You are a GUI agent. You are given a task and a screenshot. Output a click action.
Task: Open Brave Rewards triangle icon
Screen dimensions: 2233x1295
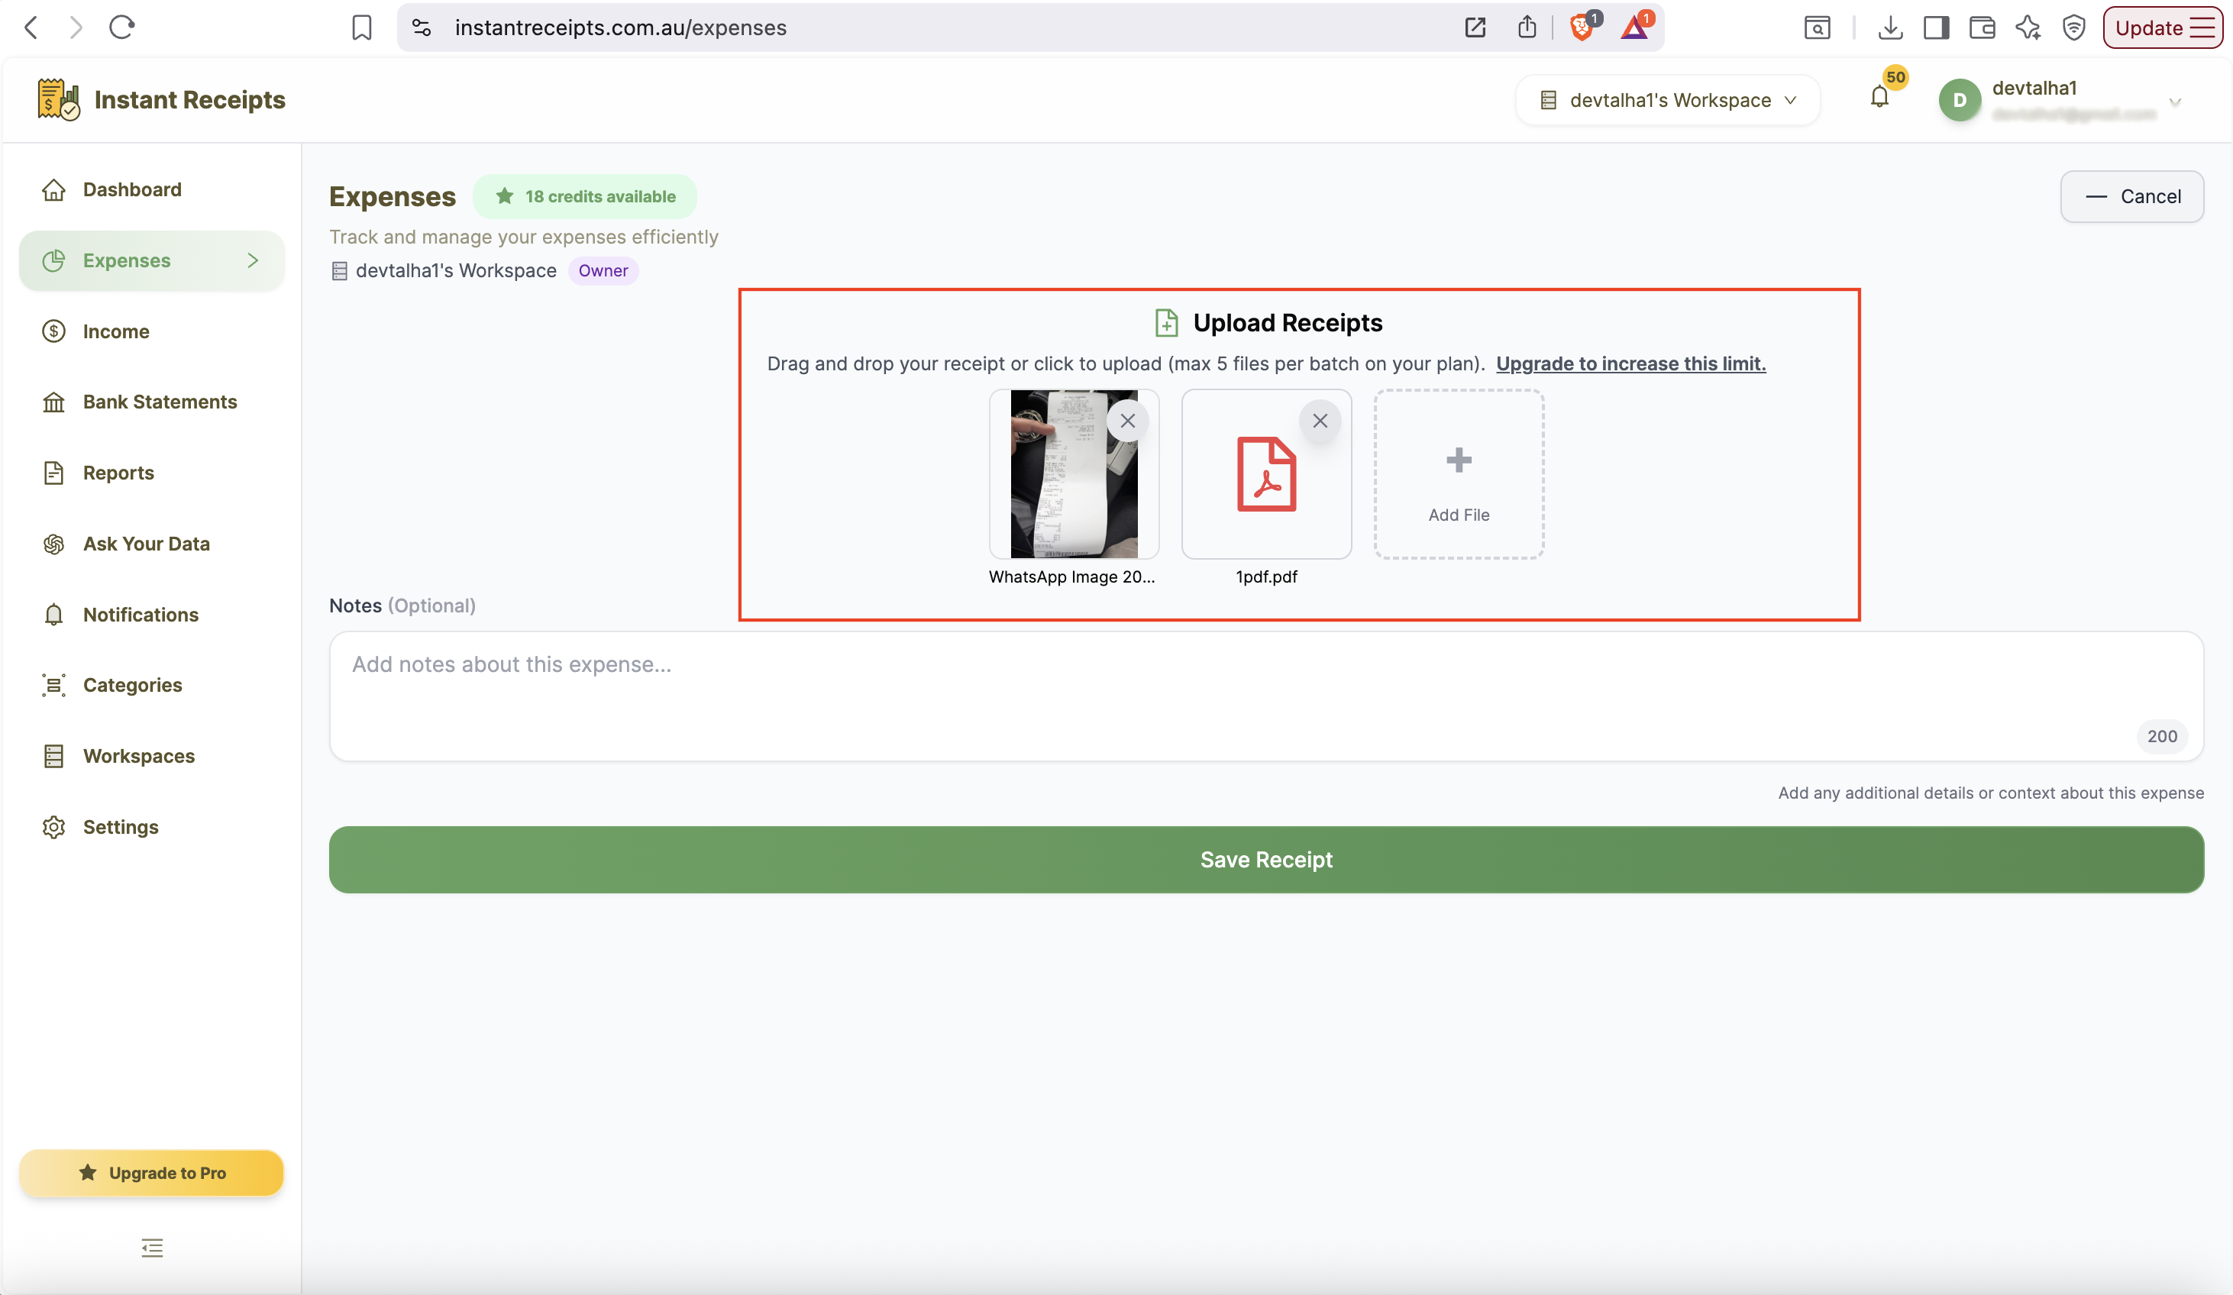point(1635,27)
